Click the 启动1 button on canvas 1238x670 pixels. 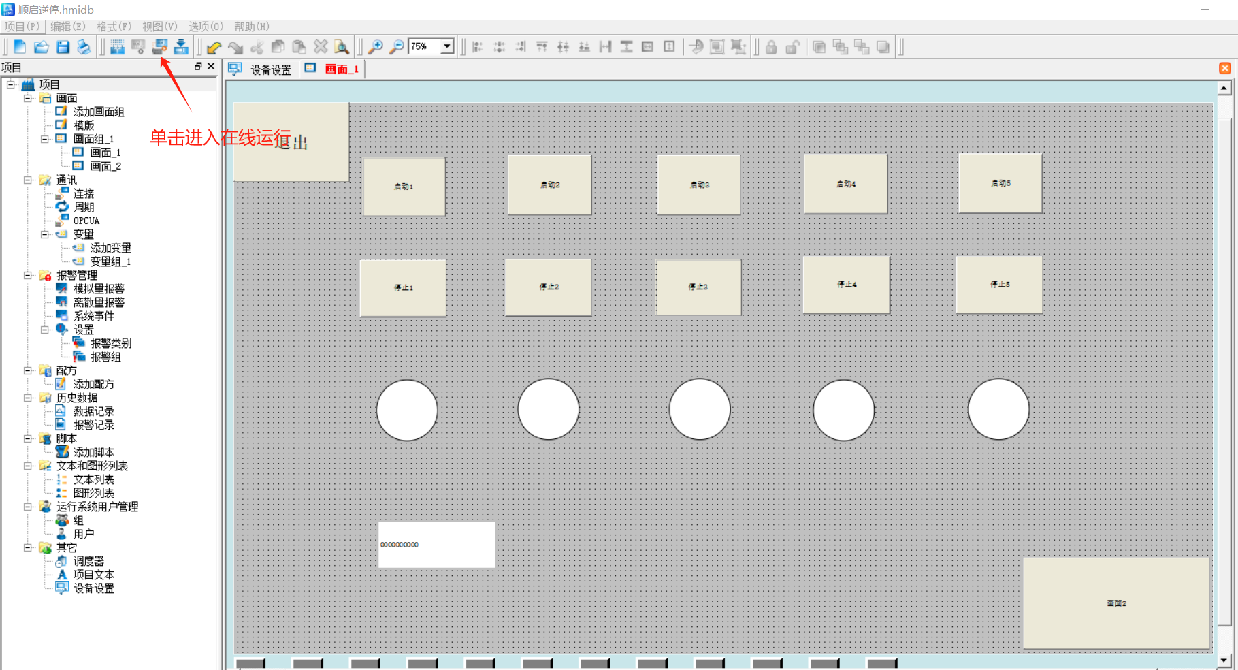[x=404, y=186]
